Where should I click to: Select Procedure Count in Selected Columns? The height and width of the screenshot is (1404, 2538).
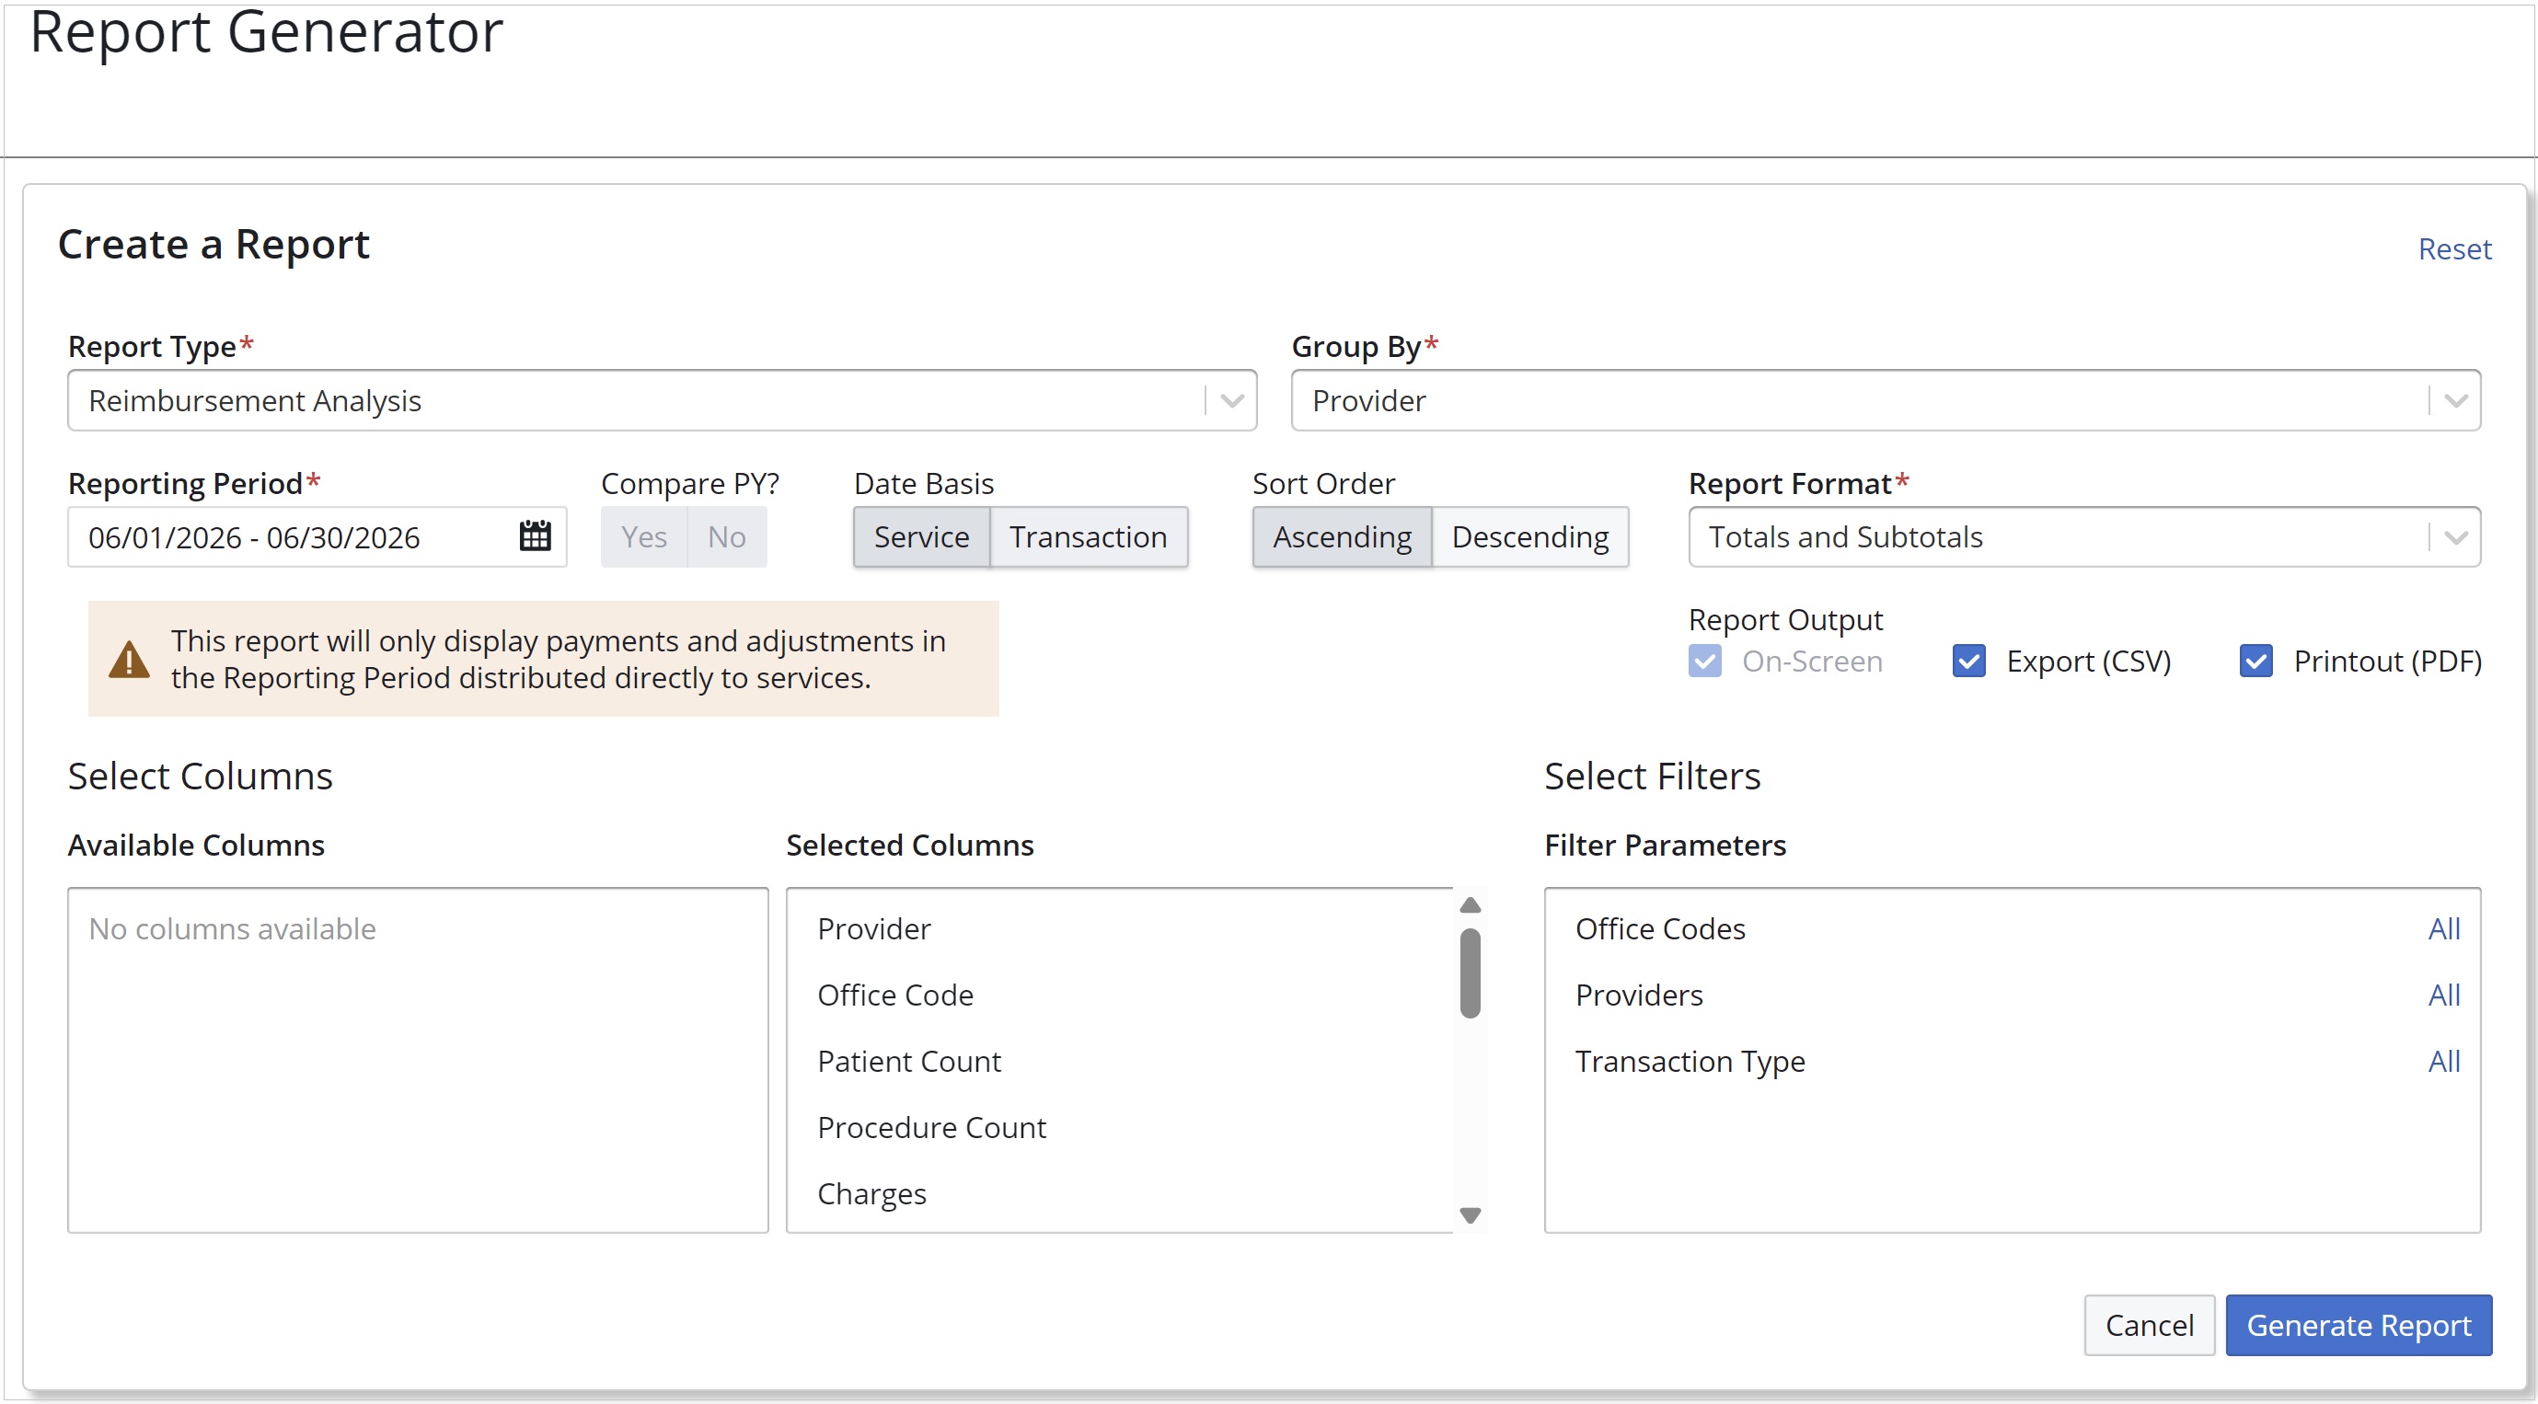(1119, 1127)
